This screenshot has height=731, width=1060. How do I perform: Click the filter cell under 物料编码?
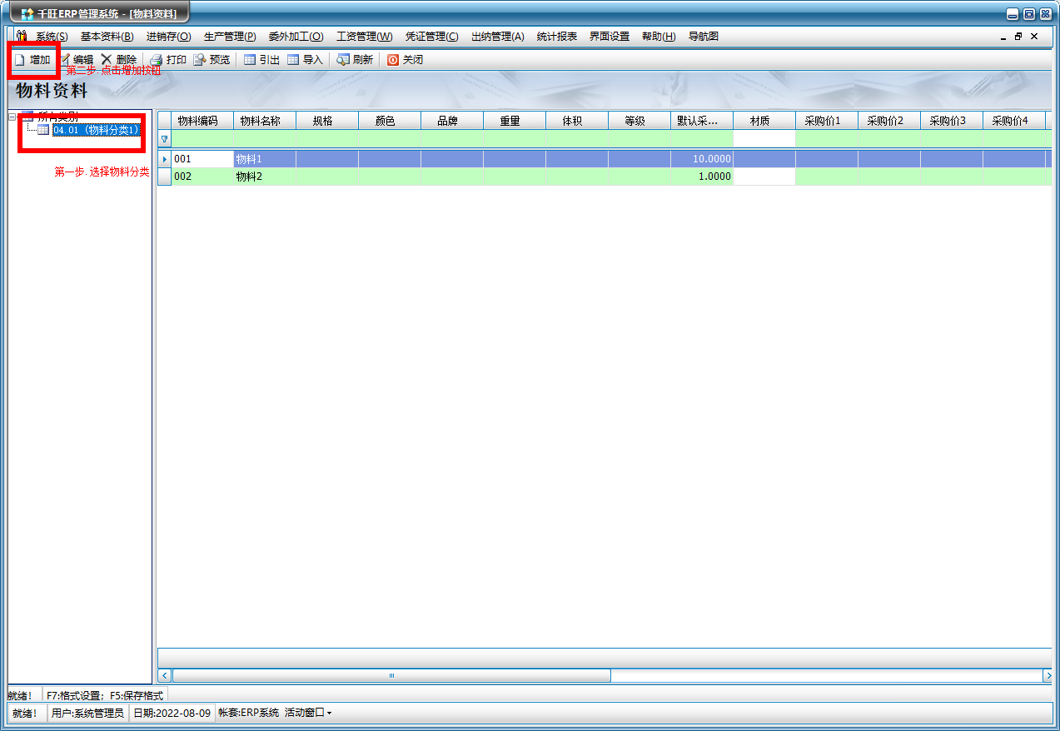coord(202,139)
